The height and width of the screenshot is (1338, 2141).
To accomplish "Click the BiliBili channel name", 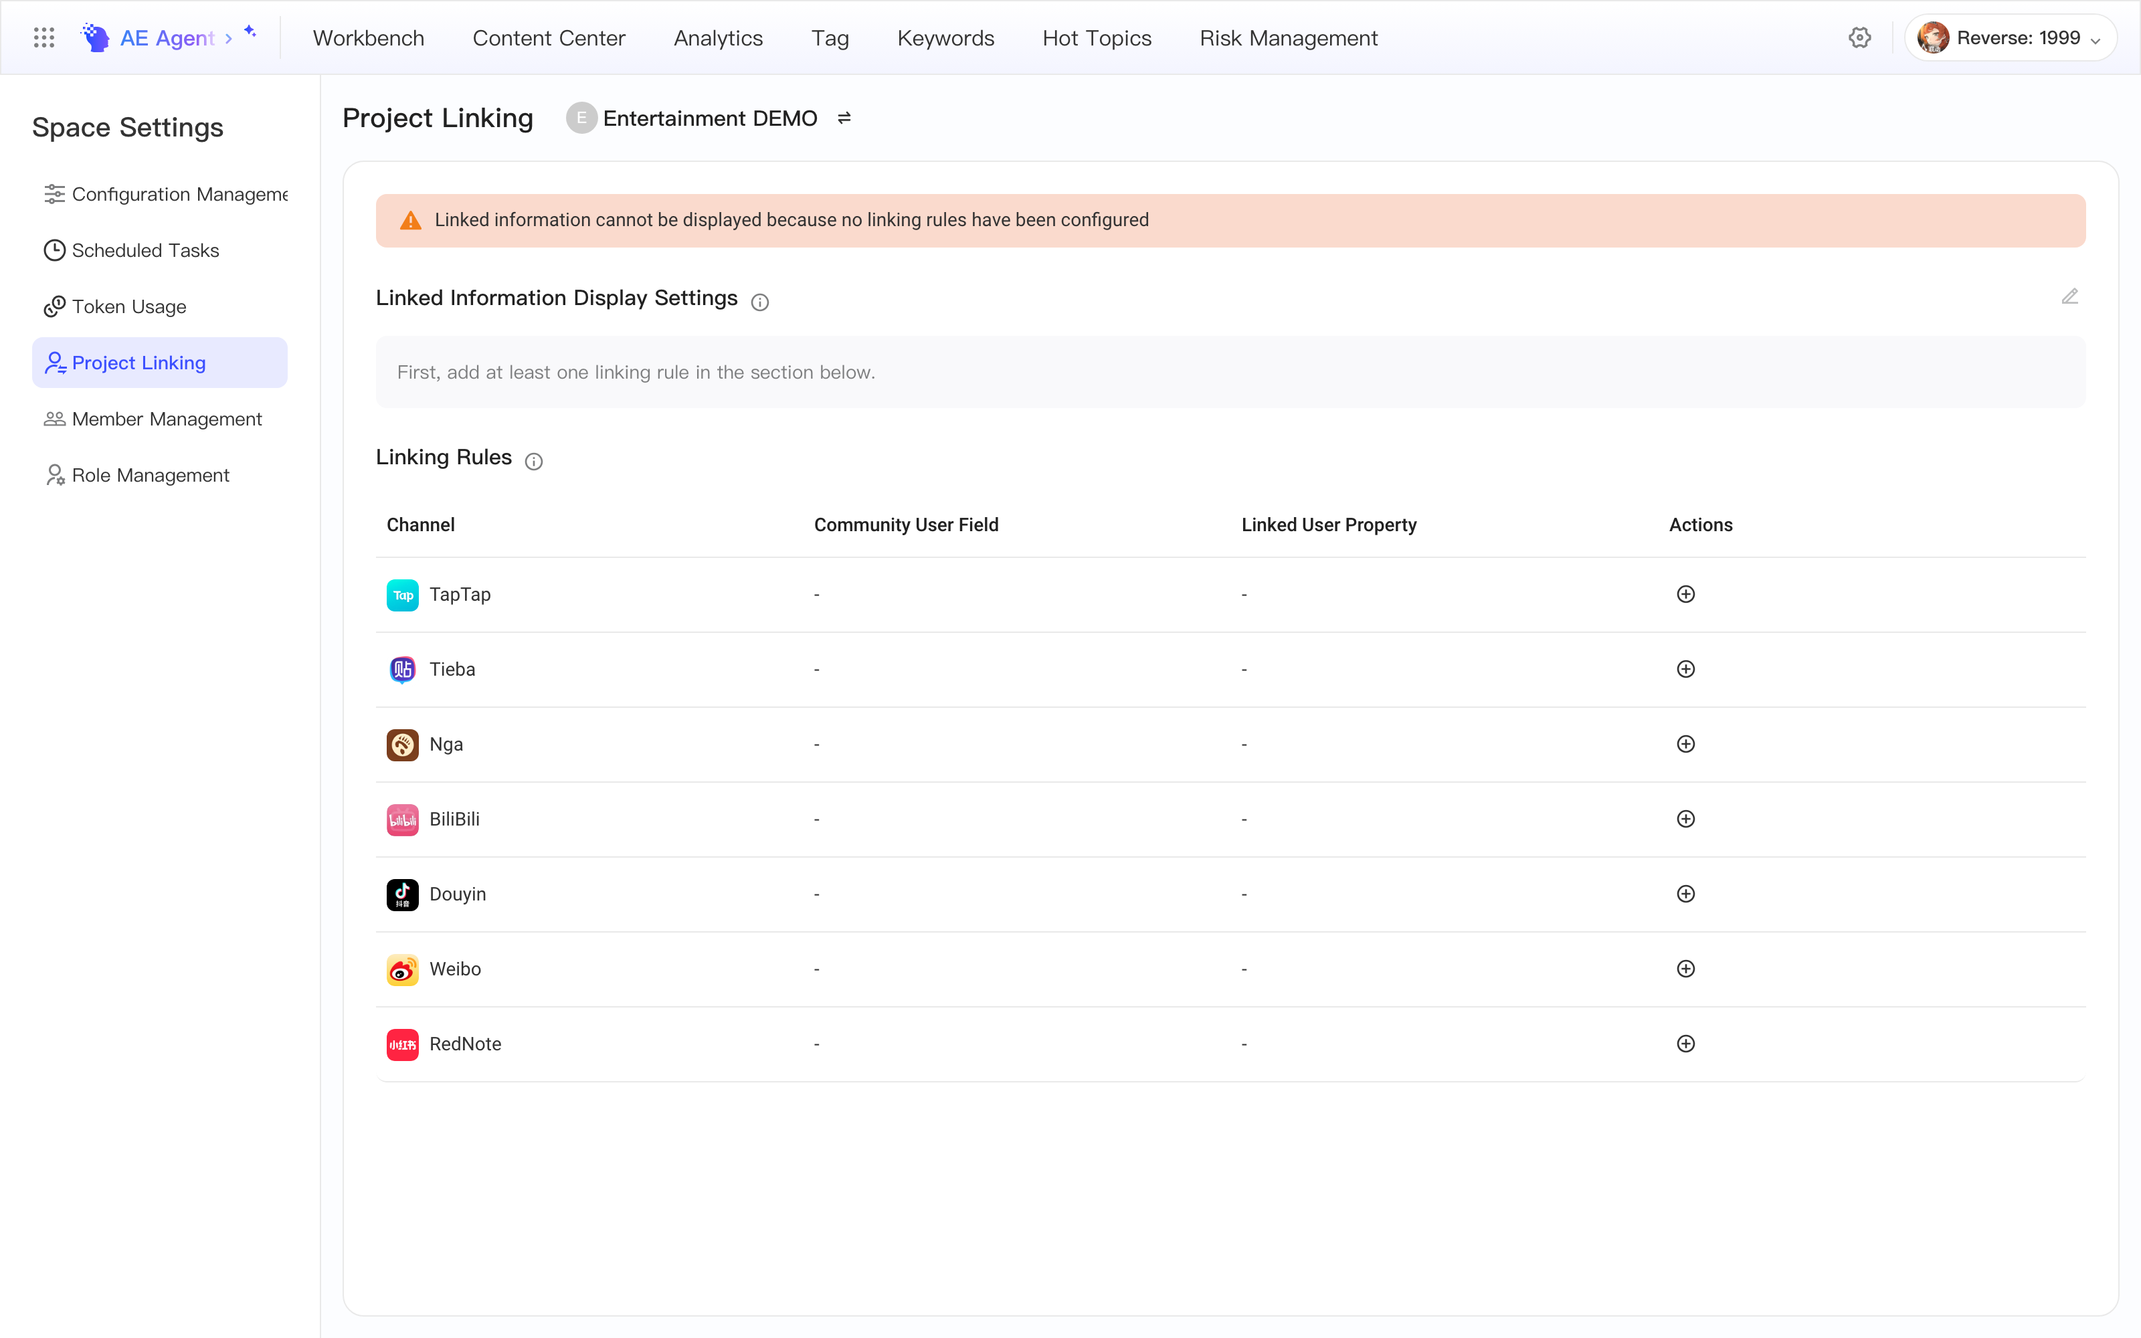I will pyautogui.click(x=455, y=819).
